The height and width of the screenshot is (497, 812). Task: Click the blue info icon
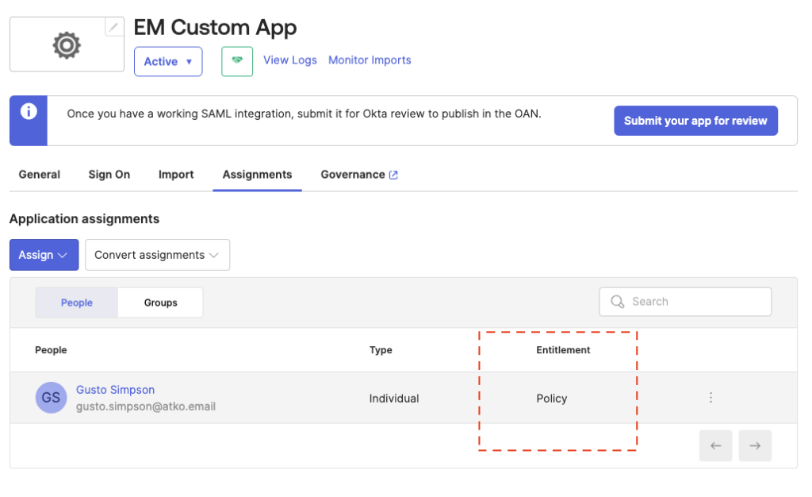[x=29, y=112]
